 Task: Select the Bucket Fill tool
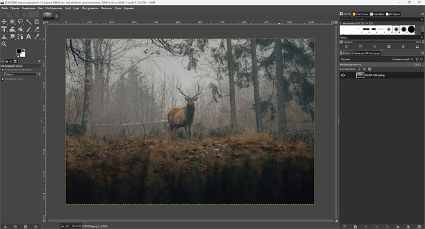click(x=20, y=29)
